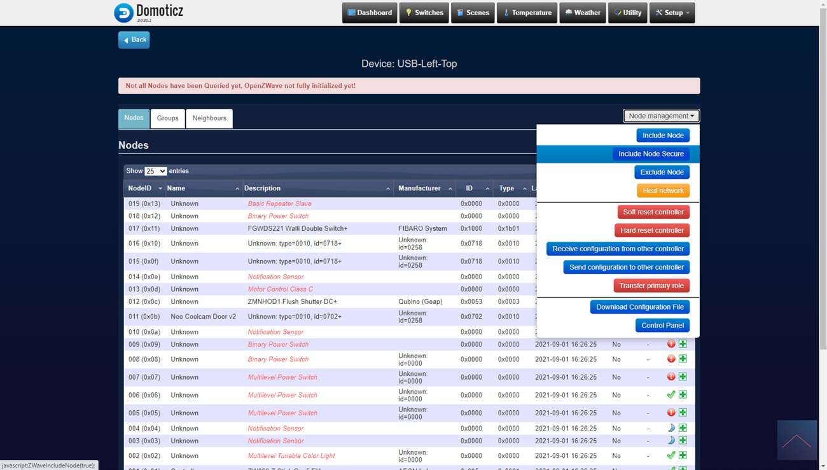The image size is (827, 470).
Task: Click red alert status icon for node 008
Action: pos(671,359)
